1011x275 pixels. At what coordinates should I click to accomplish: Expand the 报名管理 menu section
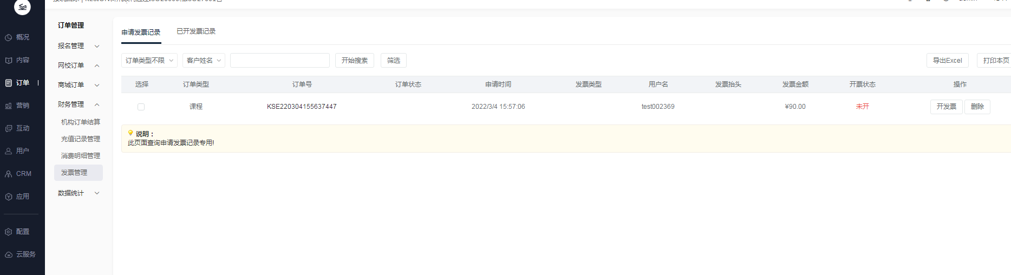point(79,46)
